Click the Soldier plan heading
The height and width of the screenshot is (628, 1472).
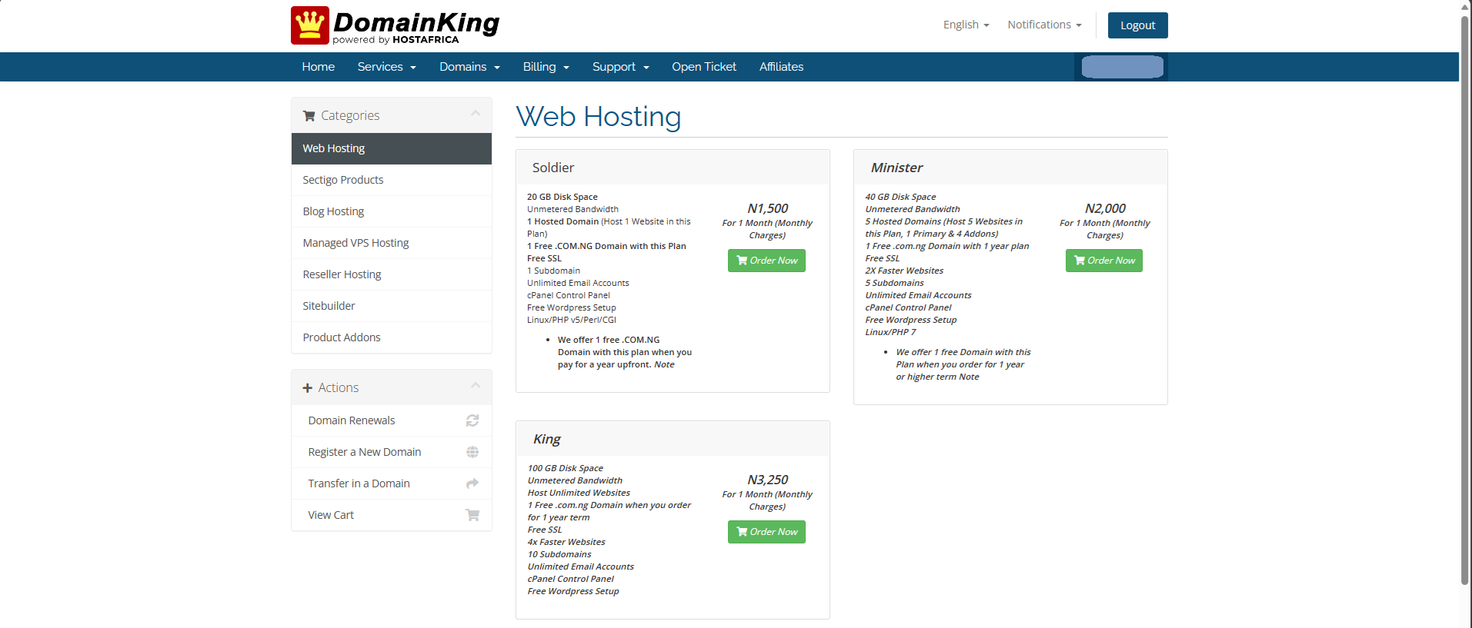tap(553, 168)
